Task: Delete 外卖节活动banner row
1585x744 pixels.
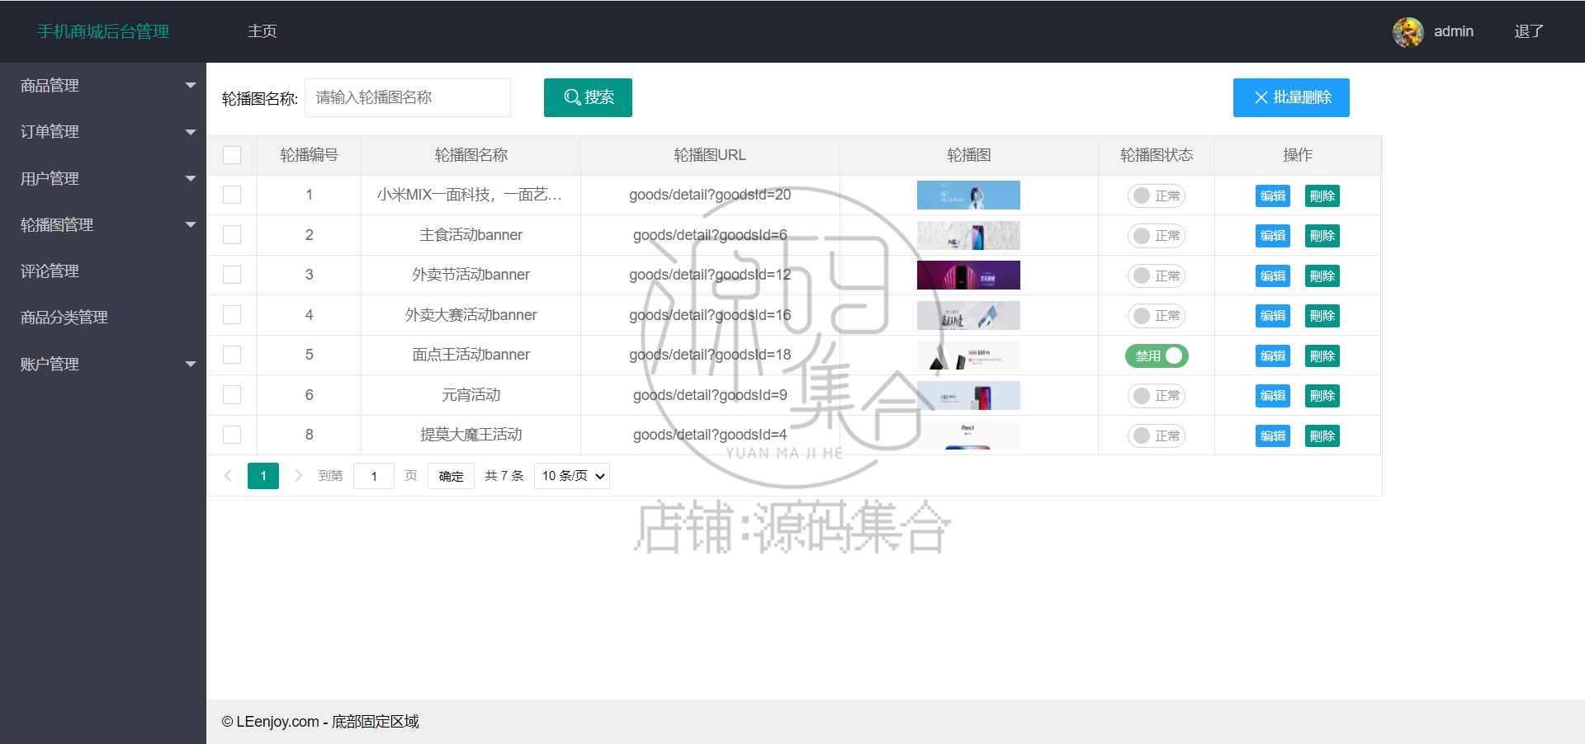Action: click(x=1322, y=276)
